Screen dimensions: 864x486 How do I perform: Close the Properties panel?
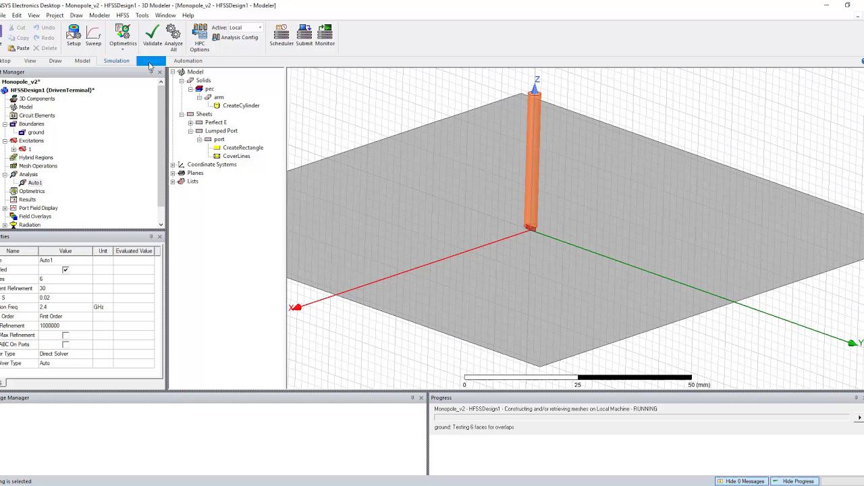pos(159,236)
